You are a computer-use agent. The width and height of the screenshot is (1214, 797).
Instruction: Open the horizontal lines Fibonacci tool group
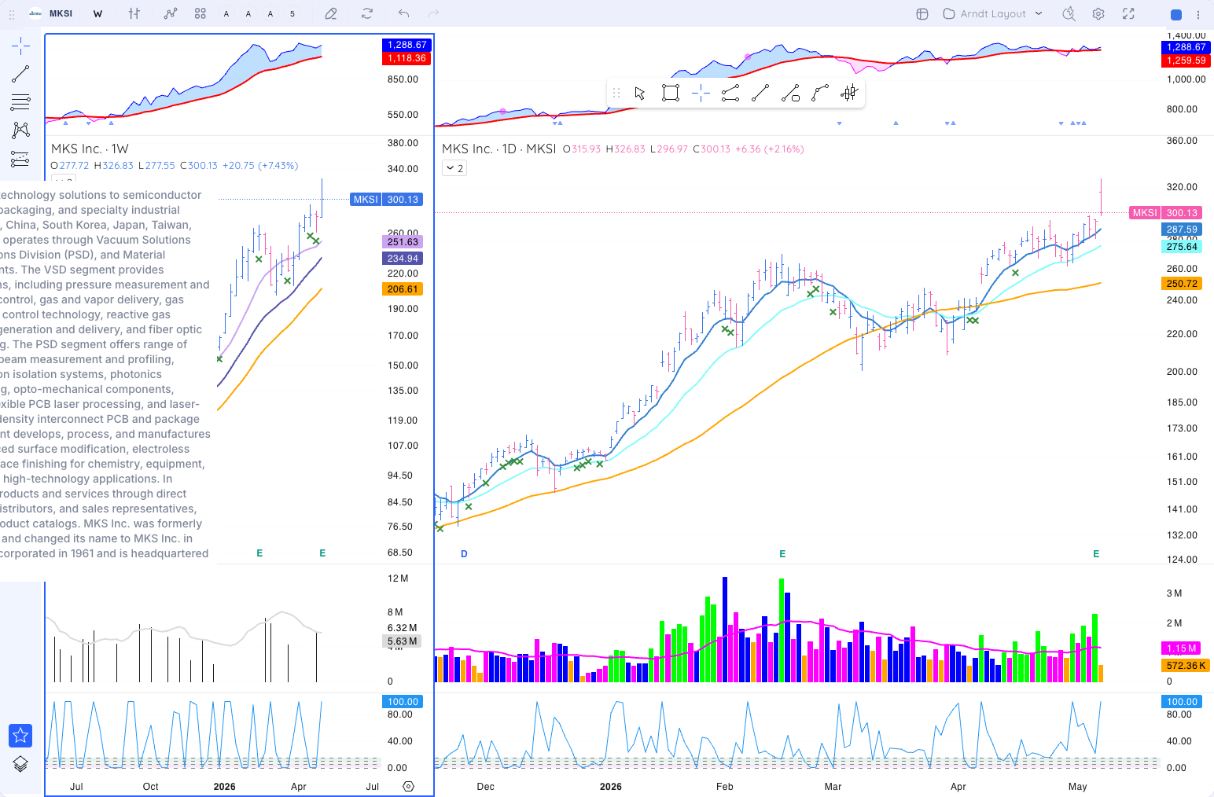click(20, 101)
